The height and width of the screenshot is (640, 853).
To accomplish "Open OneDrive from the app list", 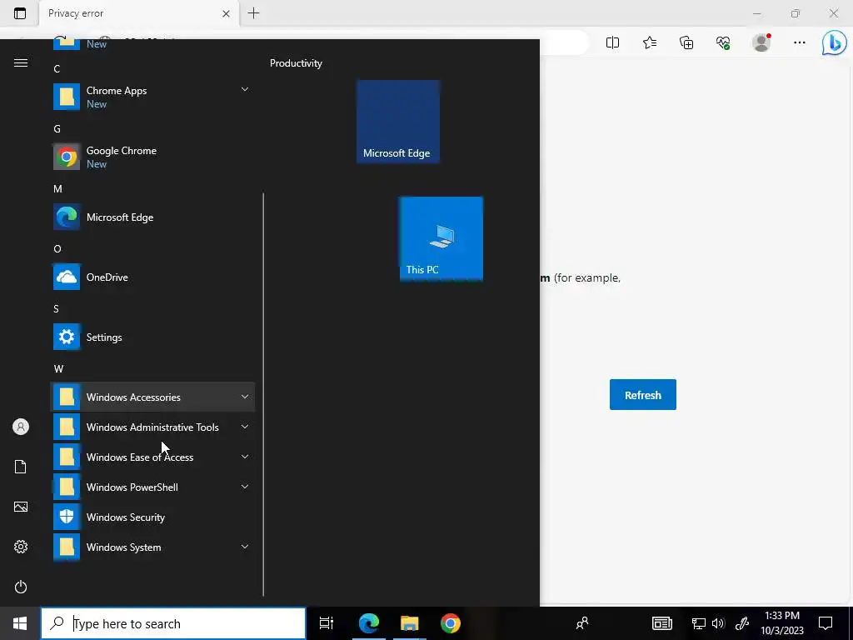I will [153, 277].
